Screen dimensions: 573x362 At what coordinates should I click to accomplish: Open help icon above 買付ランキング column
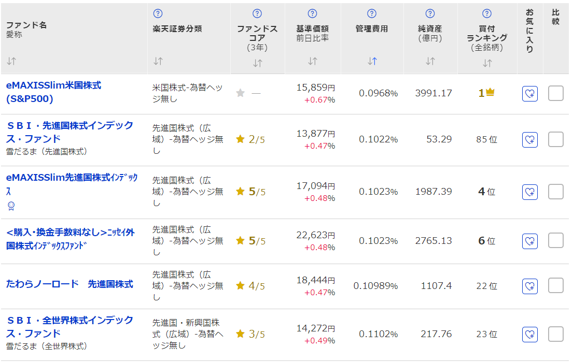pyautogui.click(x=487, y=13)
